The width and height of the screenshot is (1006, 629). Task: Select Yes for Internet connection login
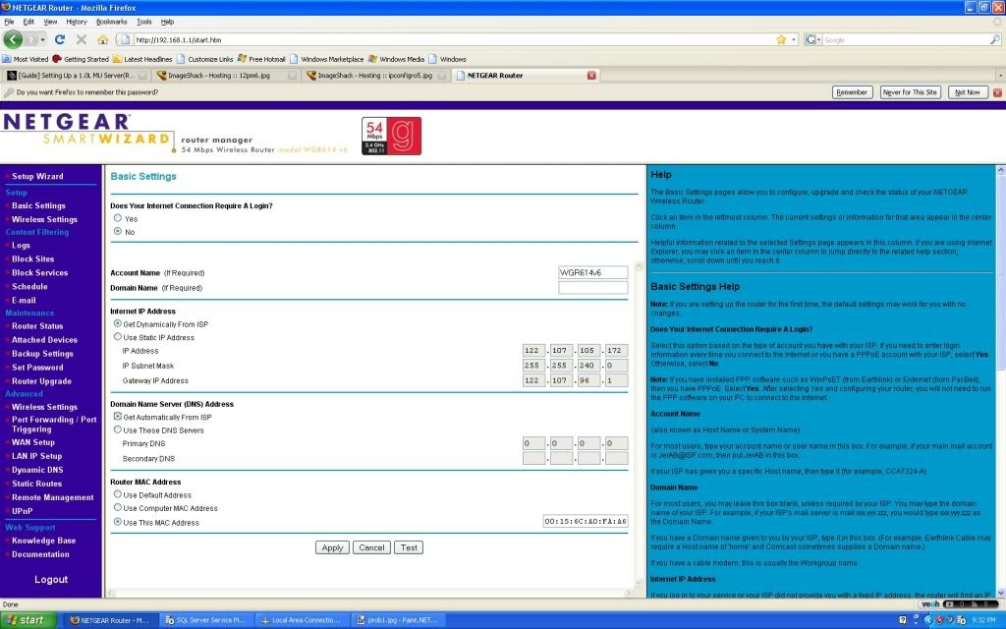(x=118, y=218)
